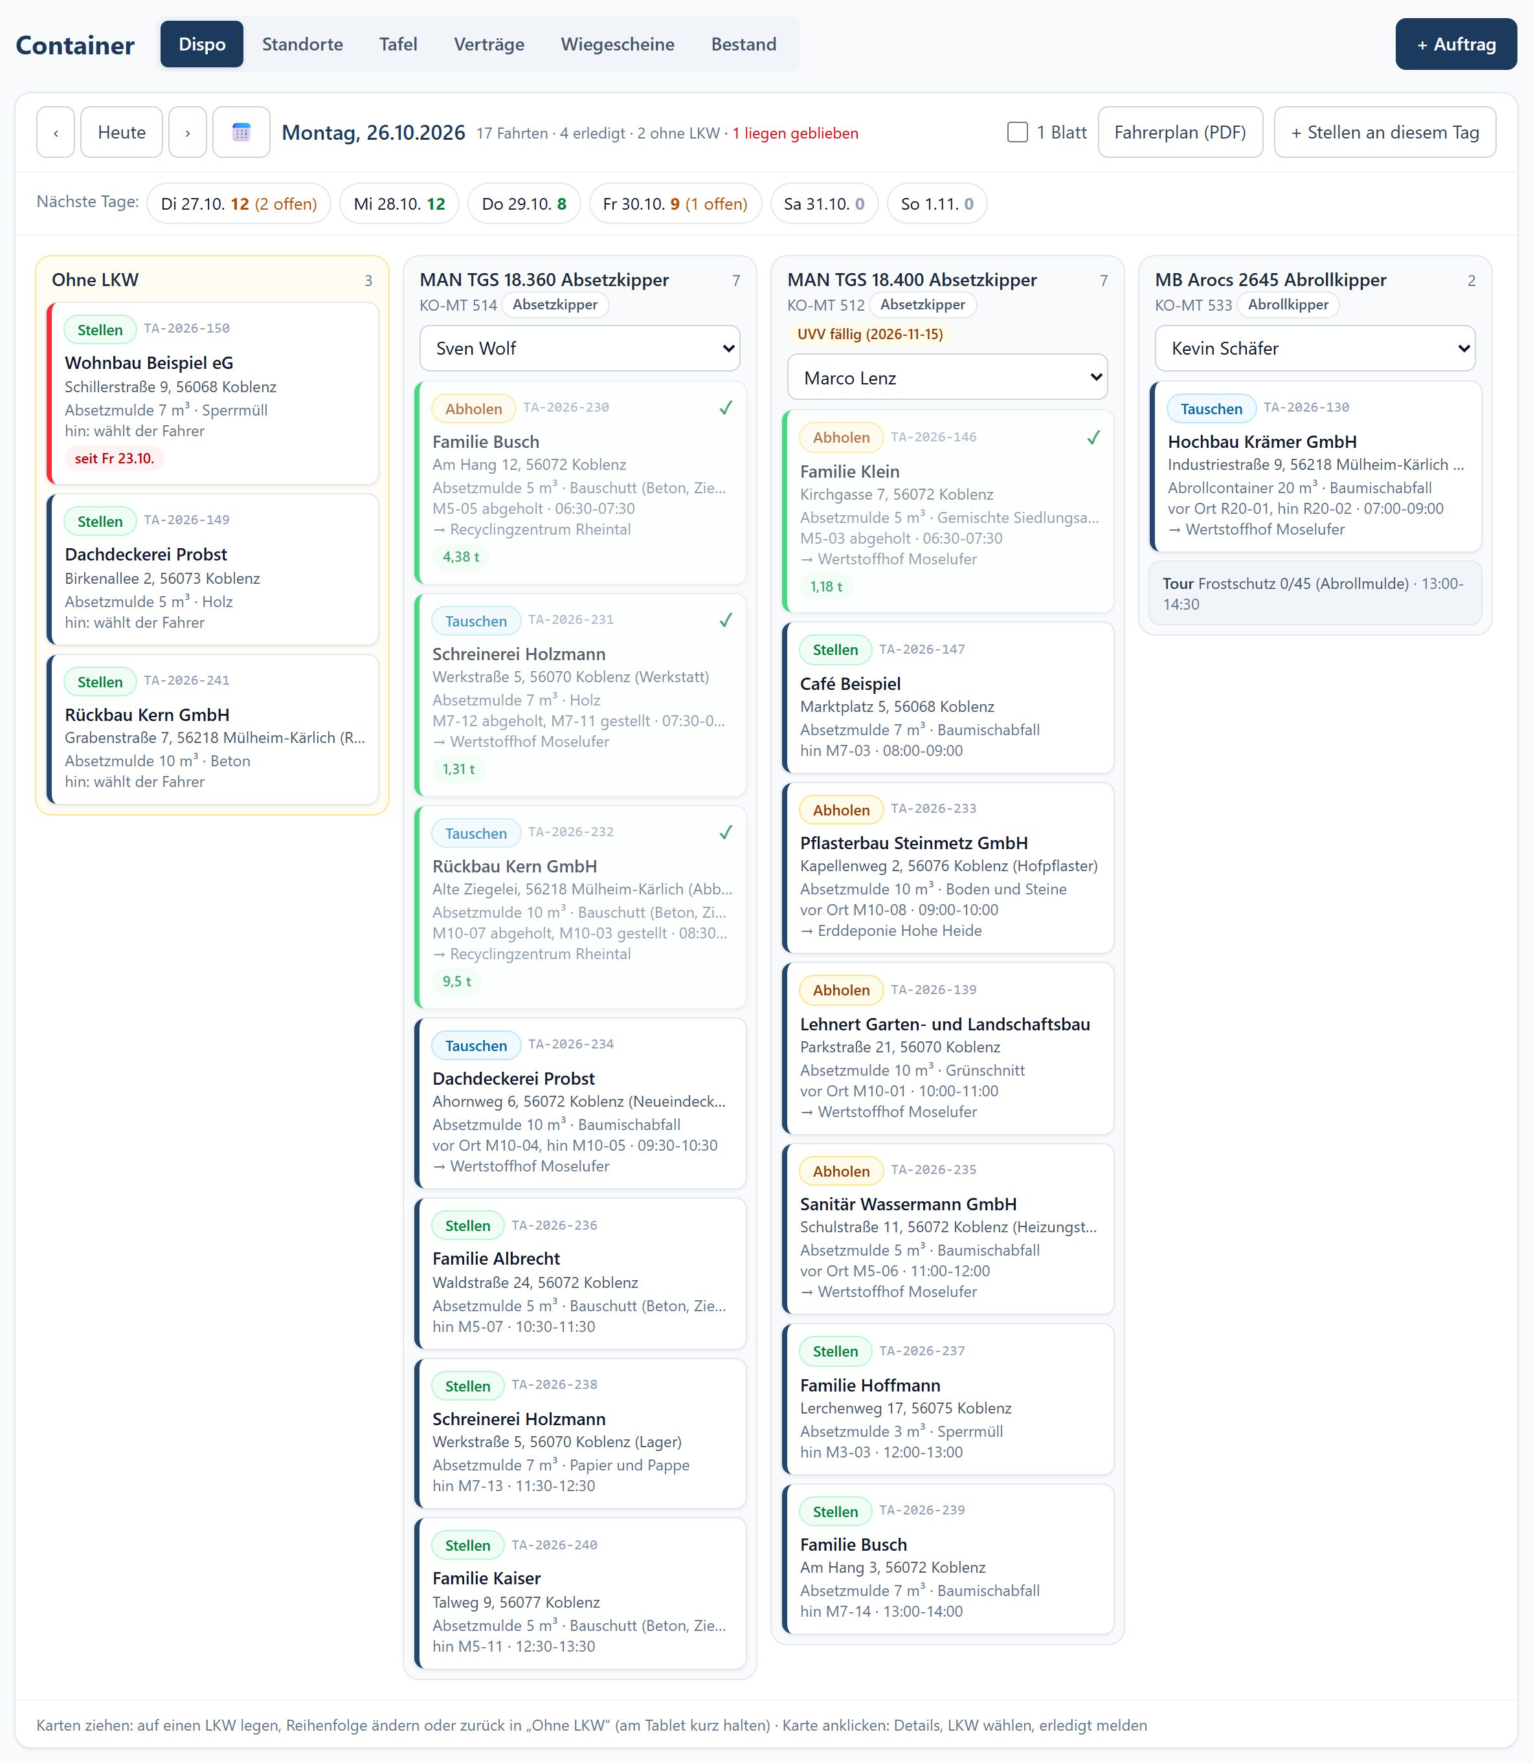Open driver dropdown showing Sven Wolf
1533x1763 pixels.
tap(580, 348)
